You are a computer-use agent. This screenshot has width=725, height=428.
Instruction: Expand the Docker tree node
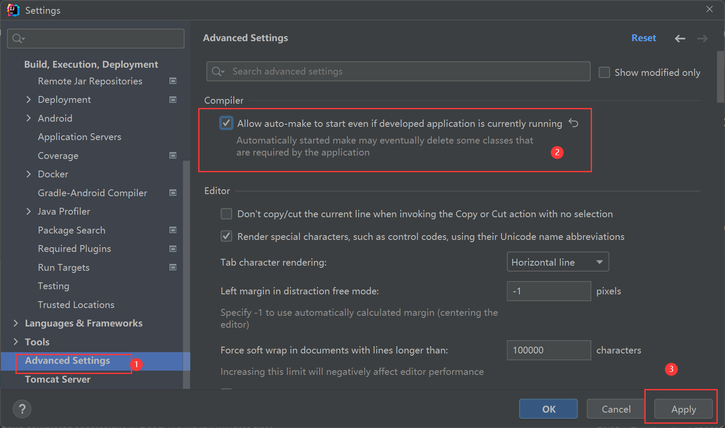coord(28,174)
